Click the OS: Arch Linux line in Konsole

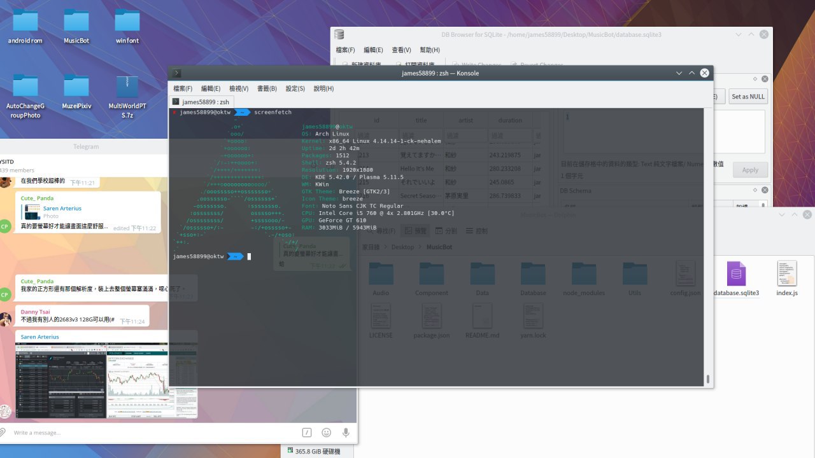(325, 134)
